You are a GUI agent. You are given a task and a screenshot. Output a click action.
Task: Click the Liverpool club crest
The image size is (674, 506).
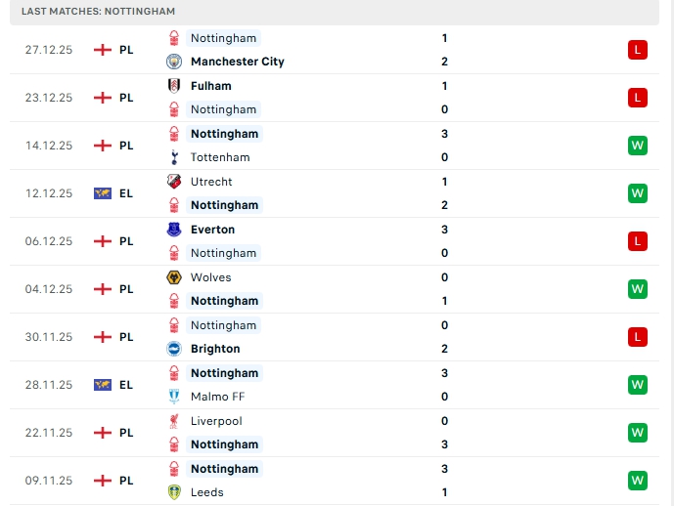[x=174, y=421]
